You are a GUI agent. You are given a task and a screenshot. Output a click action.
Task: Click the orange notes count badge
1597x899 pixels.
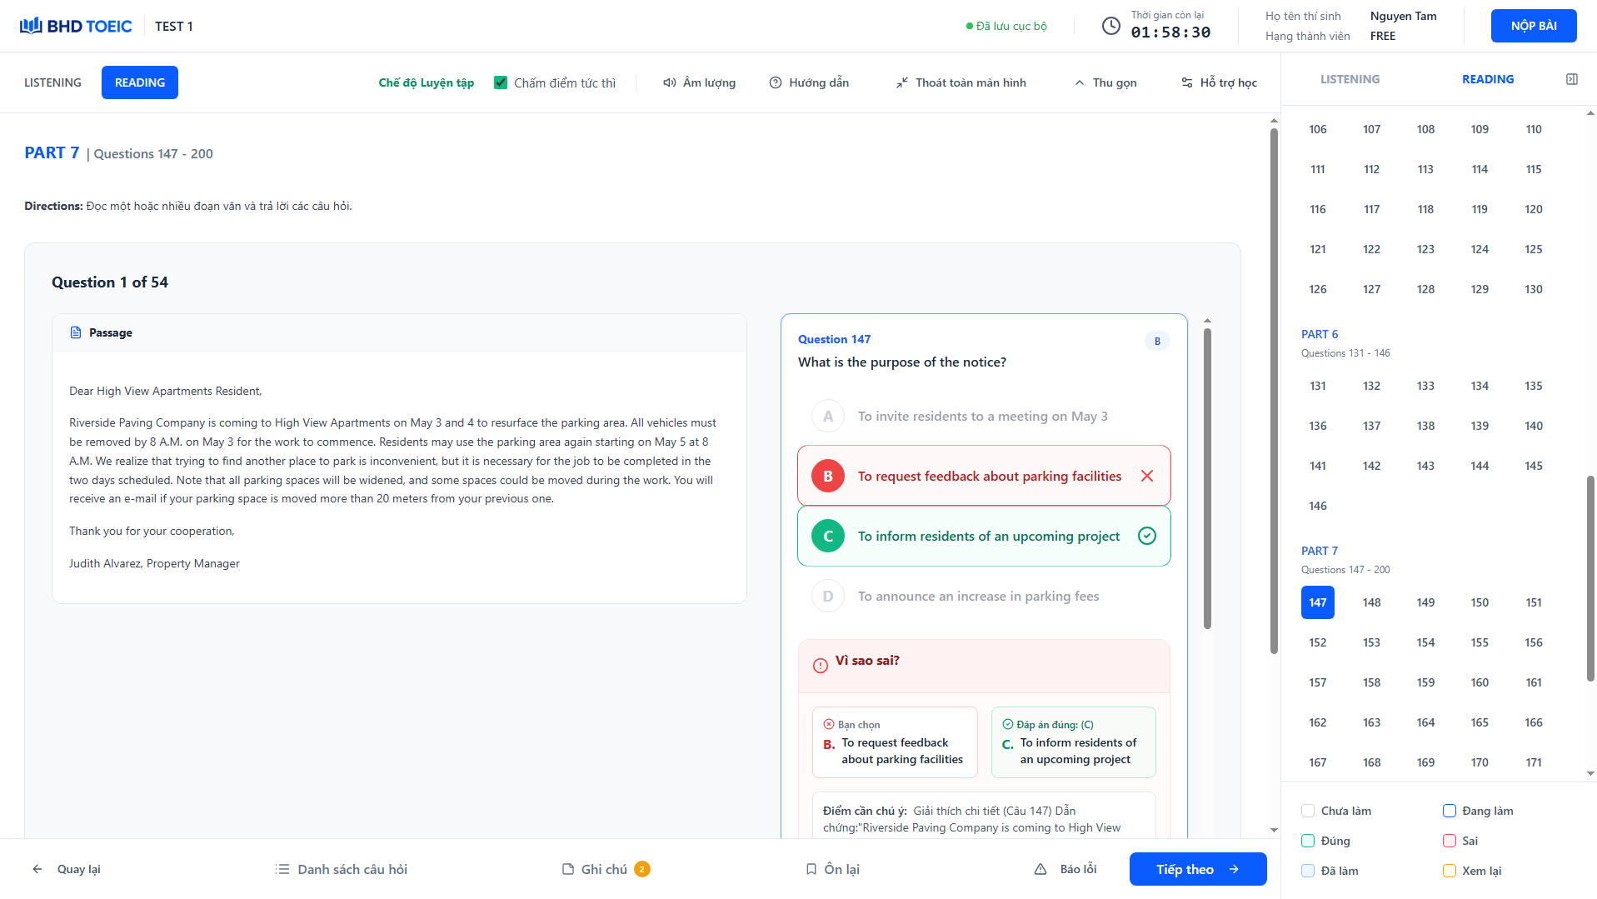click(x=642, y=869)
